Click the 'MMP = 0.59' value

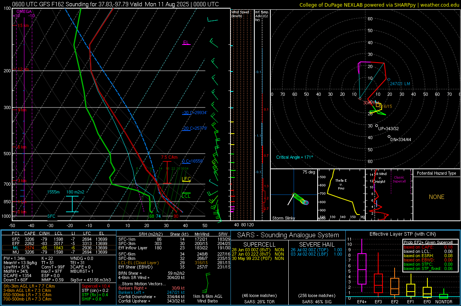(53, 280)
